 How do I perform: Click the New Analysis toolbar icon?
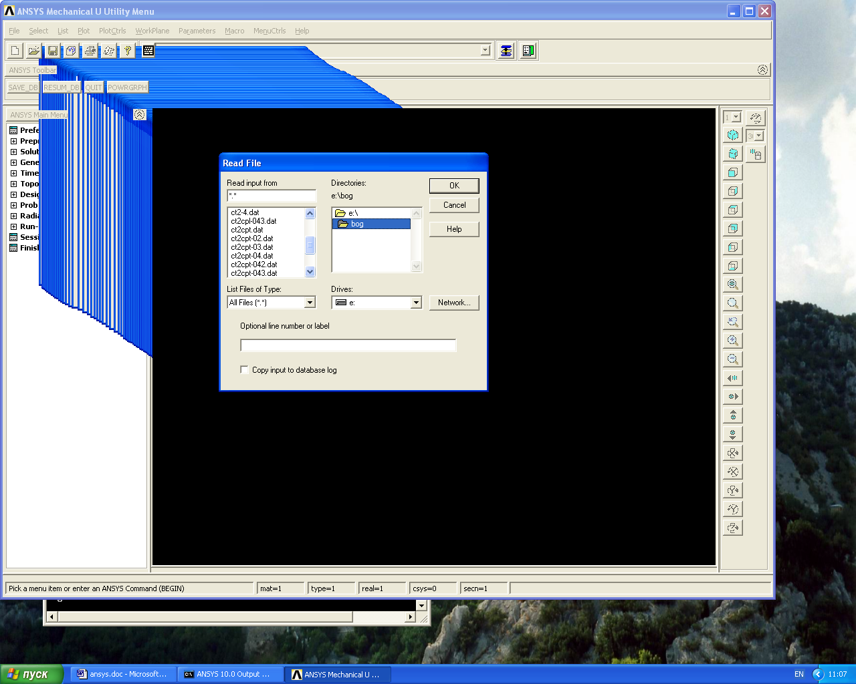coord(15,51)
